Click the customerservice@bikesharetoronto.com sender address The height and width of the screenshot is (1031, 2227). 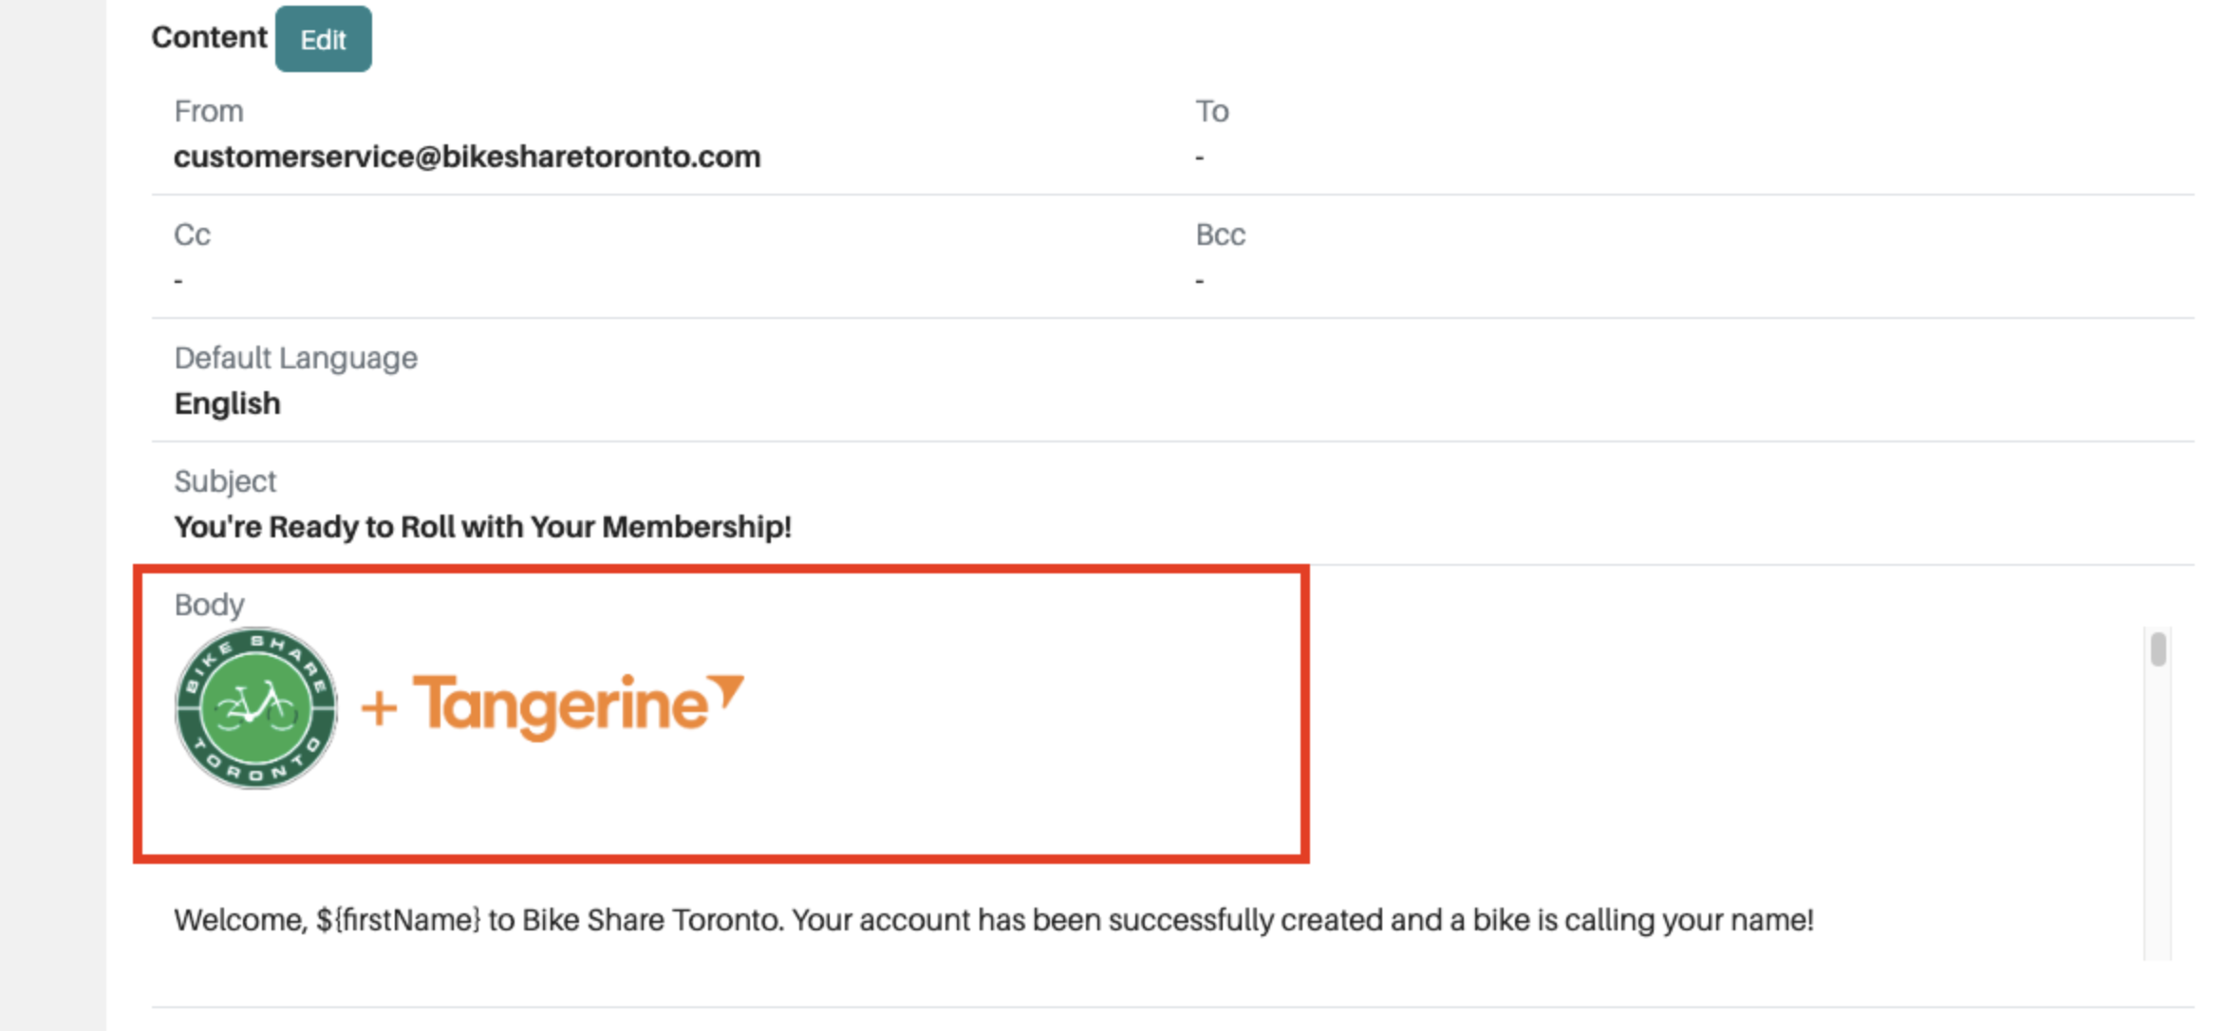coord(467,157)
